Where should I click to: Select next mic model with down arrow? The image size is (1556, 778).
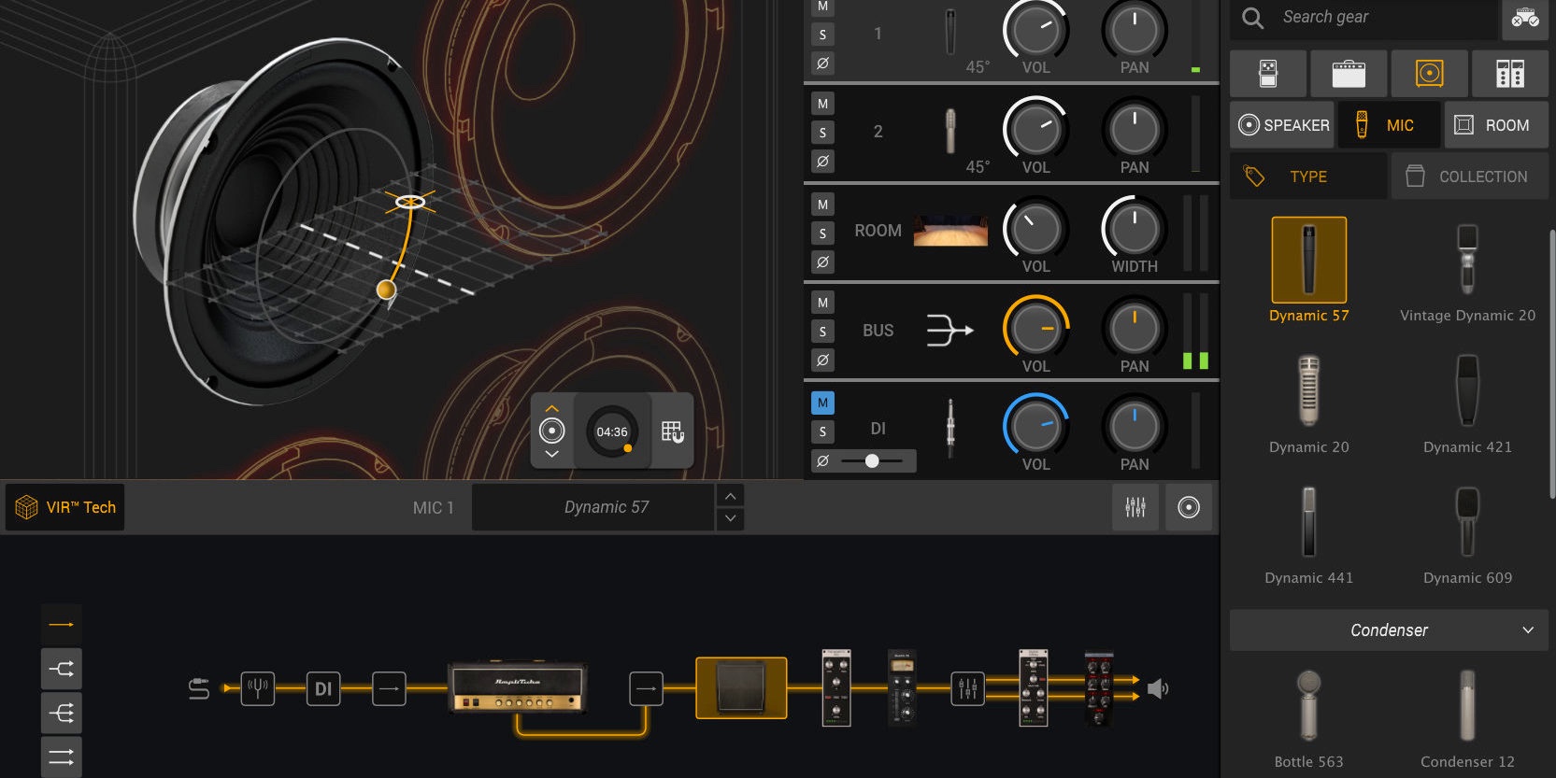(730, 518)
